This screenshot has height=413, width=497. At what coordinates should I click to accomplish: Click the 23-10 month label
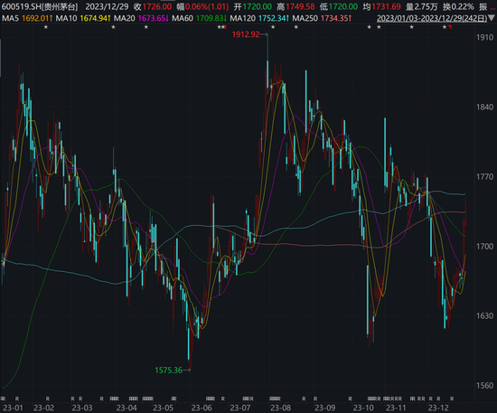363,408
